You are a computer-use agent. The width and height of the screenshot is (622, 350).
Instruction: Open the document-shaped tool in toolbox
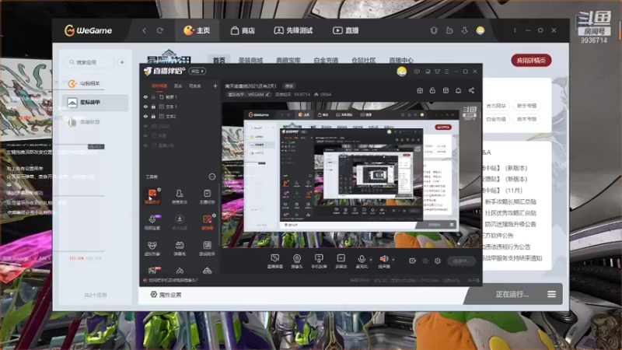[207, 248]
